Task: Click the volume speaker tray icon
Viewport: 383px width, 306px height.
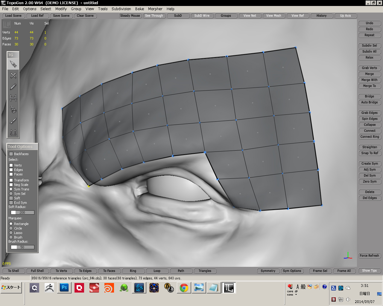Action: click(348, 299)
